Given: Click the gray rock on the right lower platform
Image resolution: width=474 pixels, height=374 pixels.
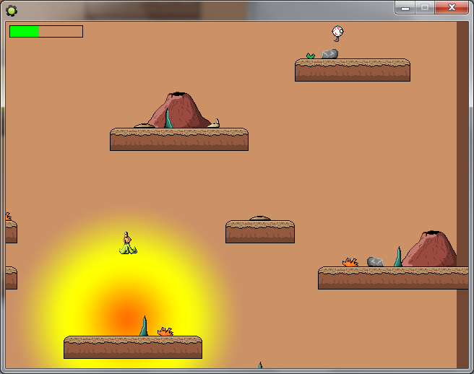Looking at the screenshot, I should (375, 262).
